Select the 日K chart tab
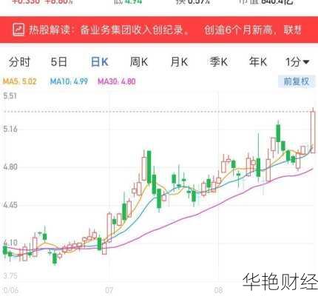Image resolution: width=318 pixels, height=296 pixels. [x=100, y=62]
